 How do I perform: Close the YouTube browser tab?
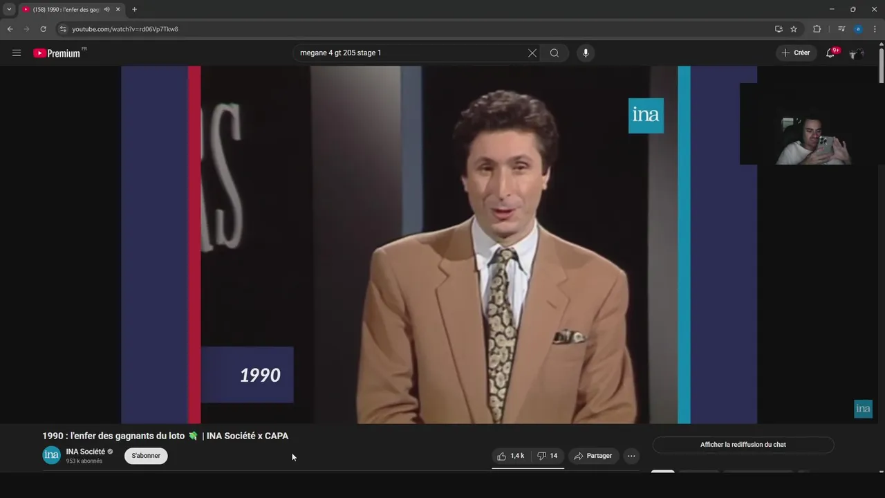(118, 10)
